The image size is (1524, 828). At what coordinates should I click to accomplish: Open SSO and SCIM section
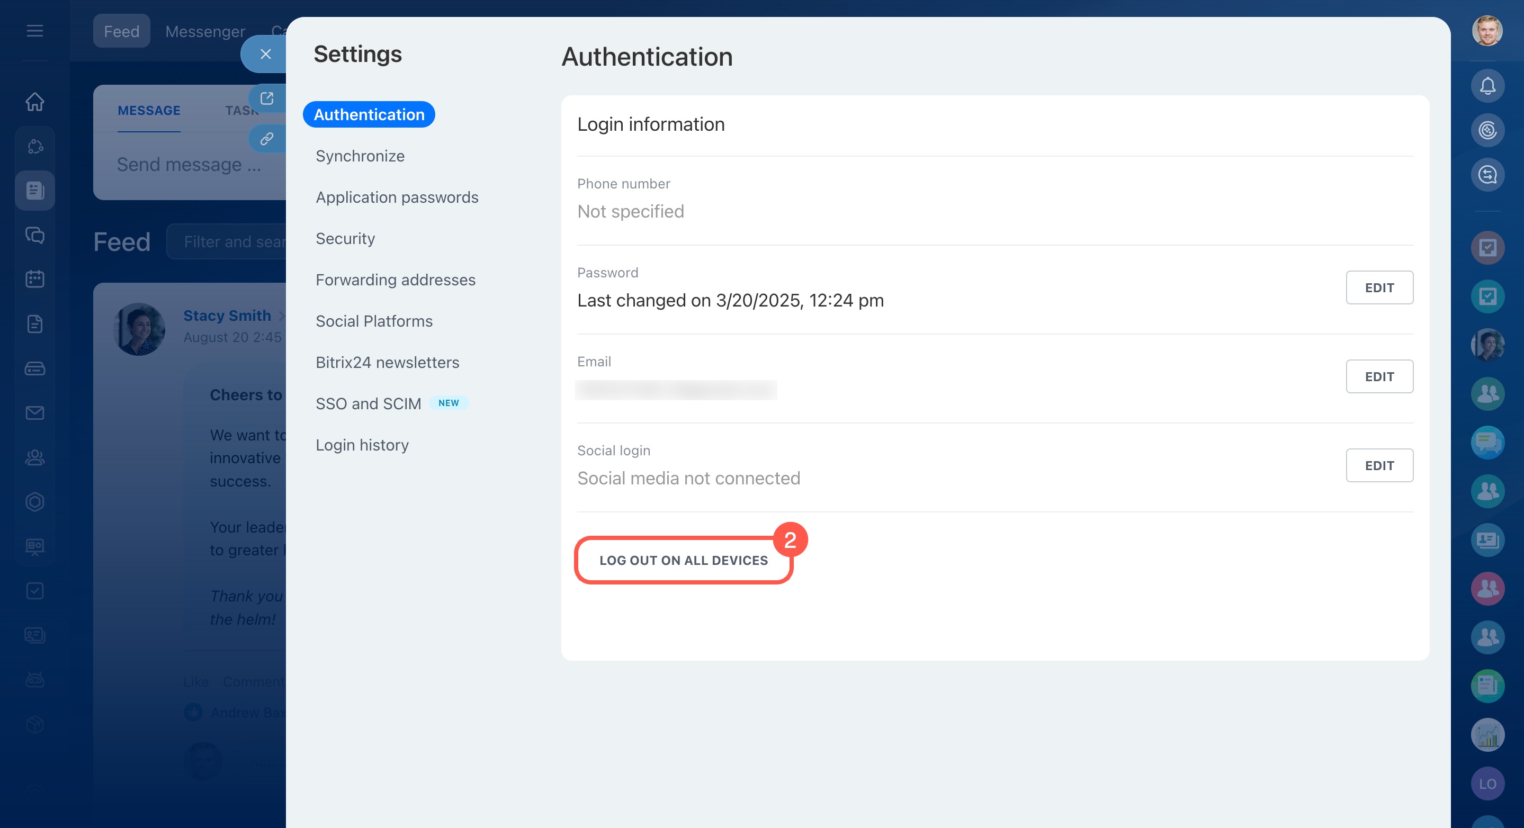(368, 404)
